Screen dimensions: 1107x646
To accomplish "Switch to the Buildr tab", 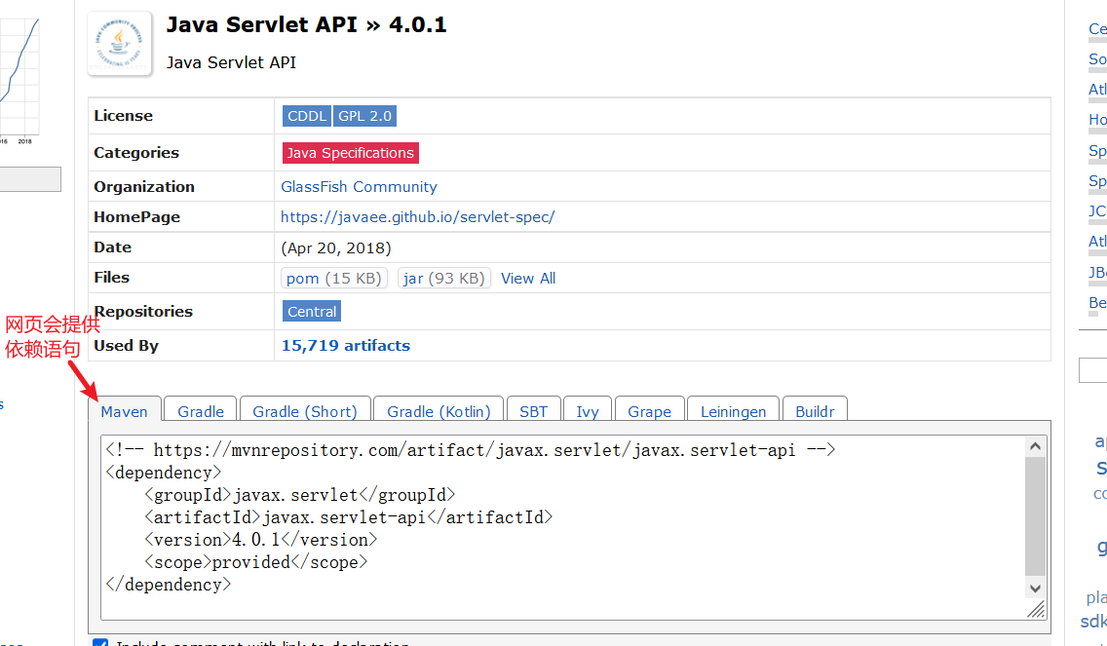I will 815,411.
